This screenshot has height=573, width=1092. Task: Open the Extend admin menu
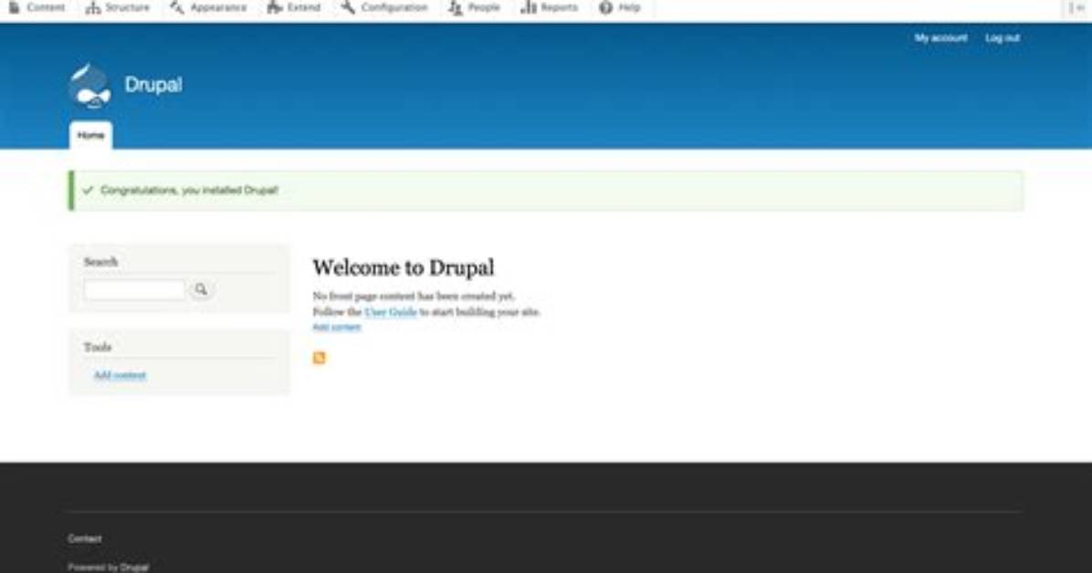tap(294, 7)
